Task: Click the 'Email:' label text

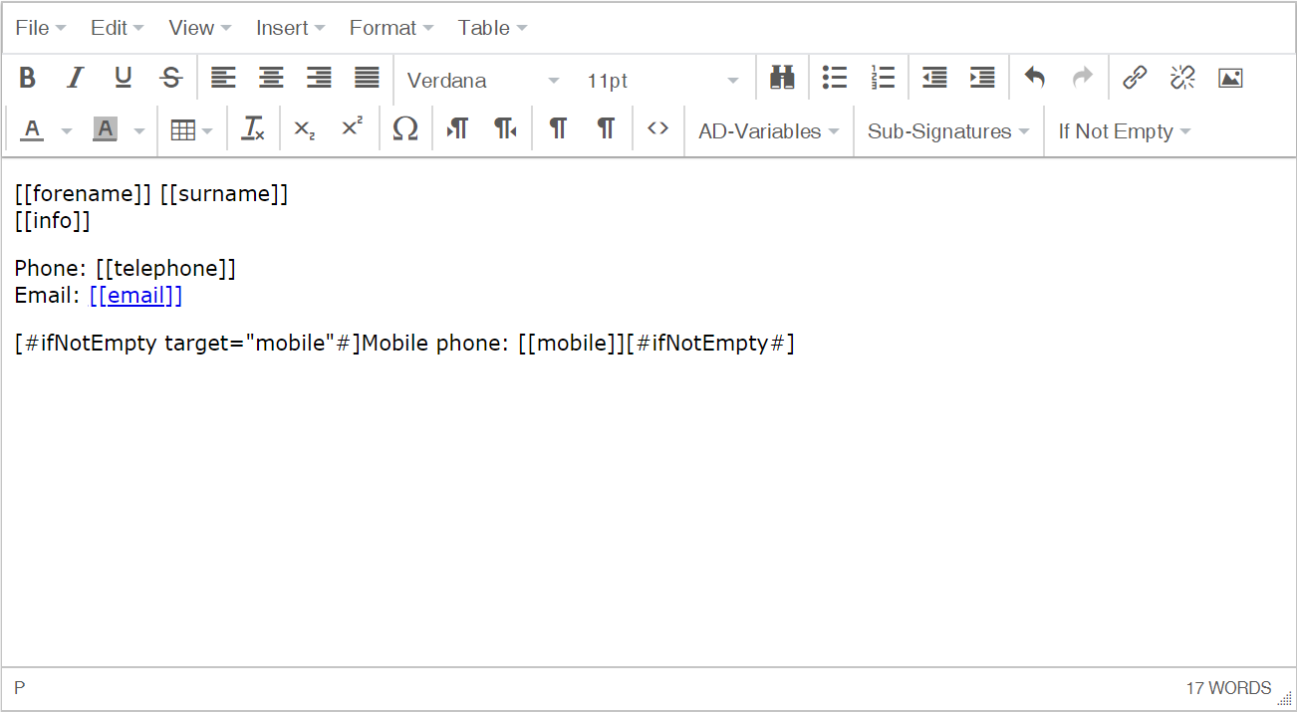Action: (47, 296)
